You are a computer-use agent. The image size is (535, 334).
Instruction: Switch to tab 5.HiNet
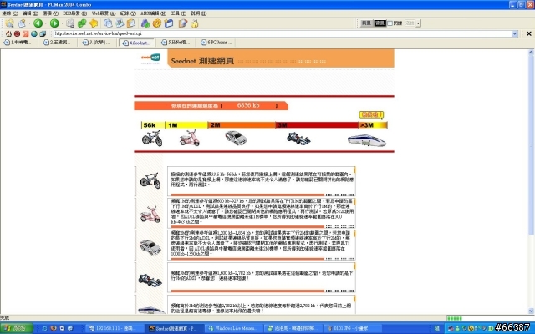pos(176,43)
